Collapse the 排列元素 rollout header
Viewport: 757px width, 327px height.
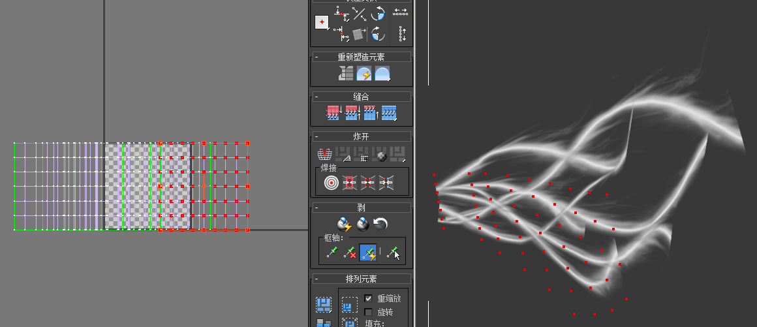[362, 279]
